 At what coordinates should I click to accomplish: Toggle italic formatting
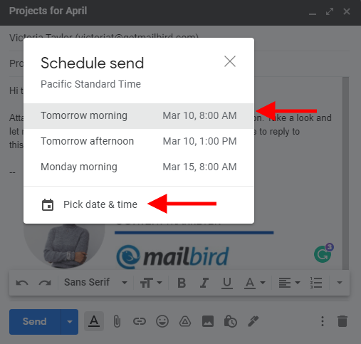204,283
